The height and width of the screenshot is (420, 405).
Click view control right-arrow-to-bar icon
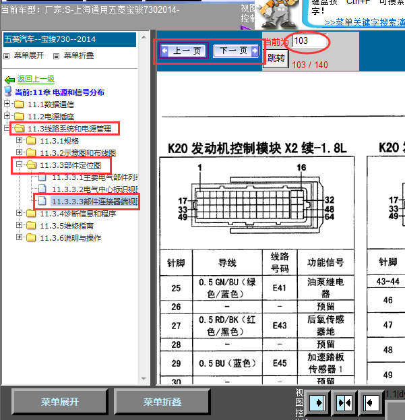click(317, 403)
